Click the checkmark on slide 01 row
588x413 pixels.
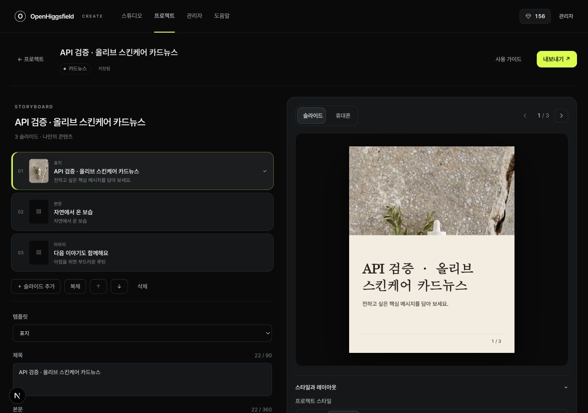265,171
